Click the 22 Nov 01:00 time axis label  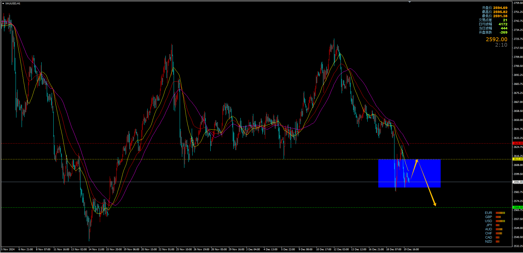[166, 249]
